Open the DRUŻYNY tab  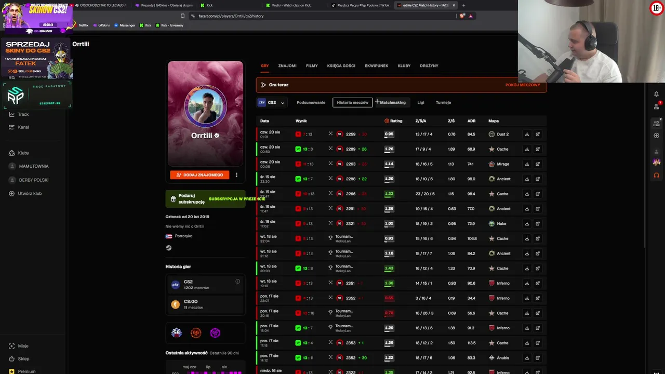(429, 66)
